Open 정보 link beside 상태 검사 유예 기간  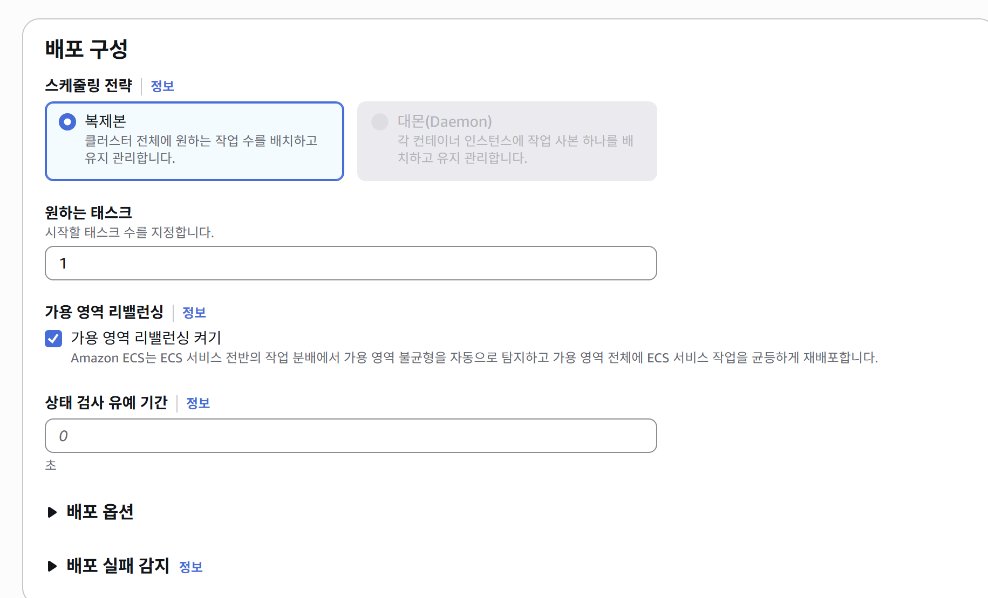pos(198,403)
